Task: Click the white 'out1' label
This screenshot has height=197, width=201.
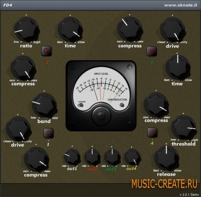Action: click(72, 168)
